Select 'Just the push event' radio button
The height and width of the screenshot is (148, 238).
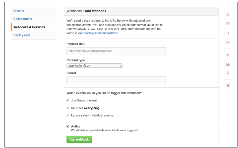pos(68,100)
